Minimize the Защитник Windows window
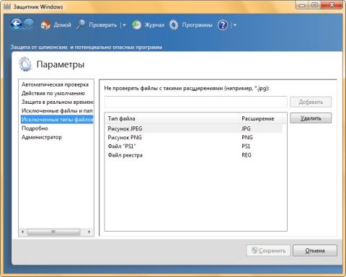Screen dimensions: 346x277 tap(302, 5)
